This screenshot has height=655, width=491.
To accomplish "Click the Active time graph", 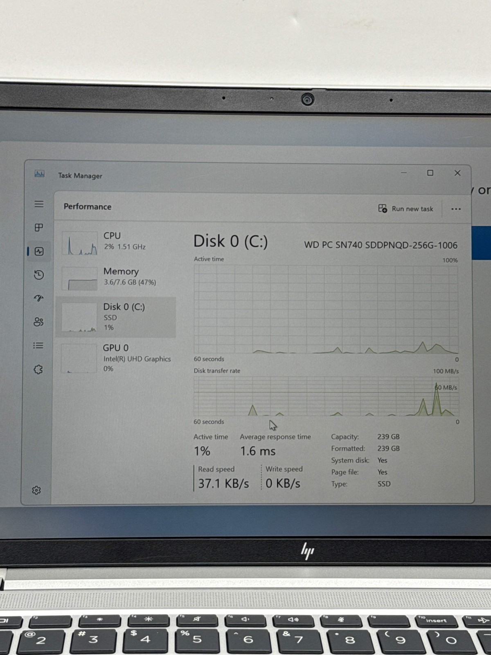I will pos(326,309).
